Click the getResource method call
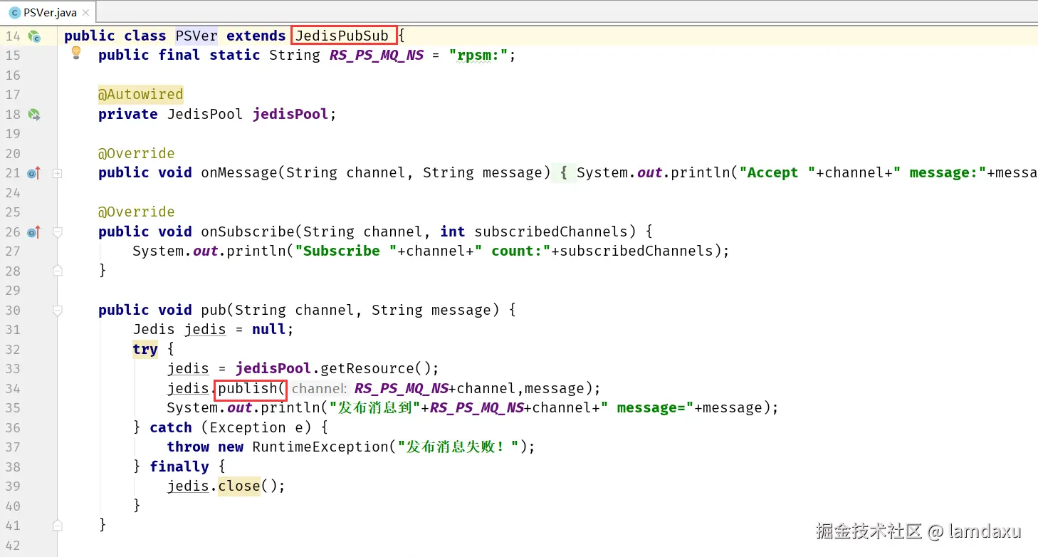This screenshot has width=1038, height=557. click(x=367, y=369)
